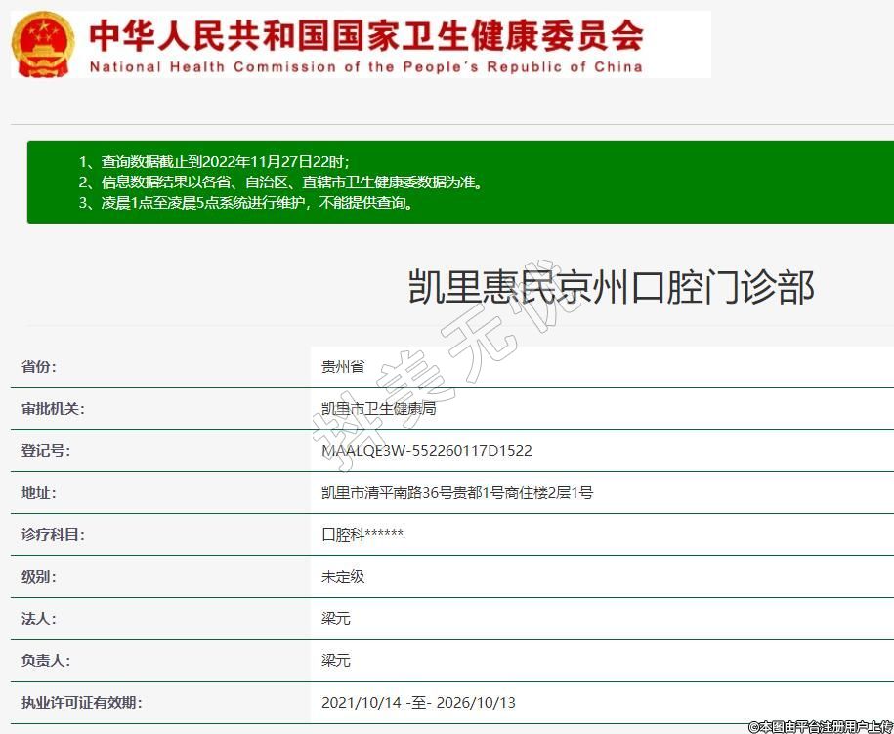Click the approval authority value 凯里市卫生健康局
Image resolution: width=894 pixels, height=734 pixels.
point(378,409)
